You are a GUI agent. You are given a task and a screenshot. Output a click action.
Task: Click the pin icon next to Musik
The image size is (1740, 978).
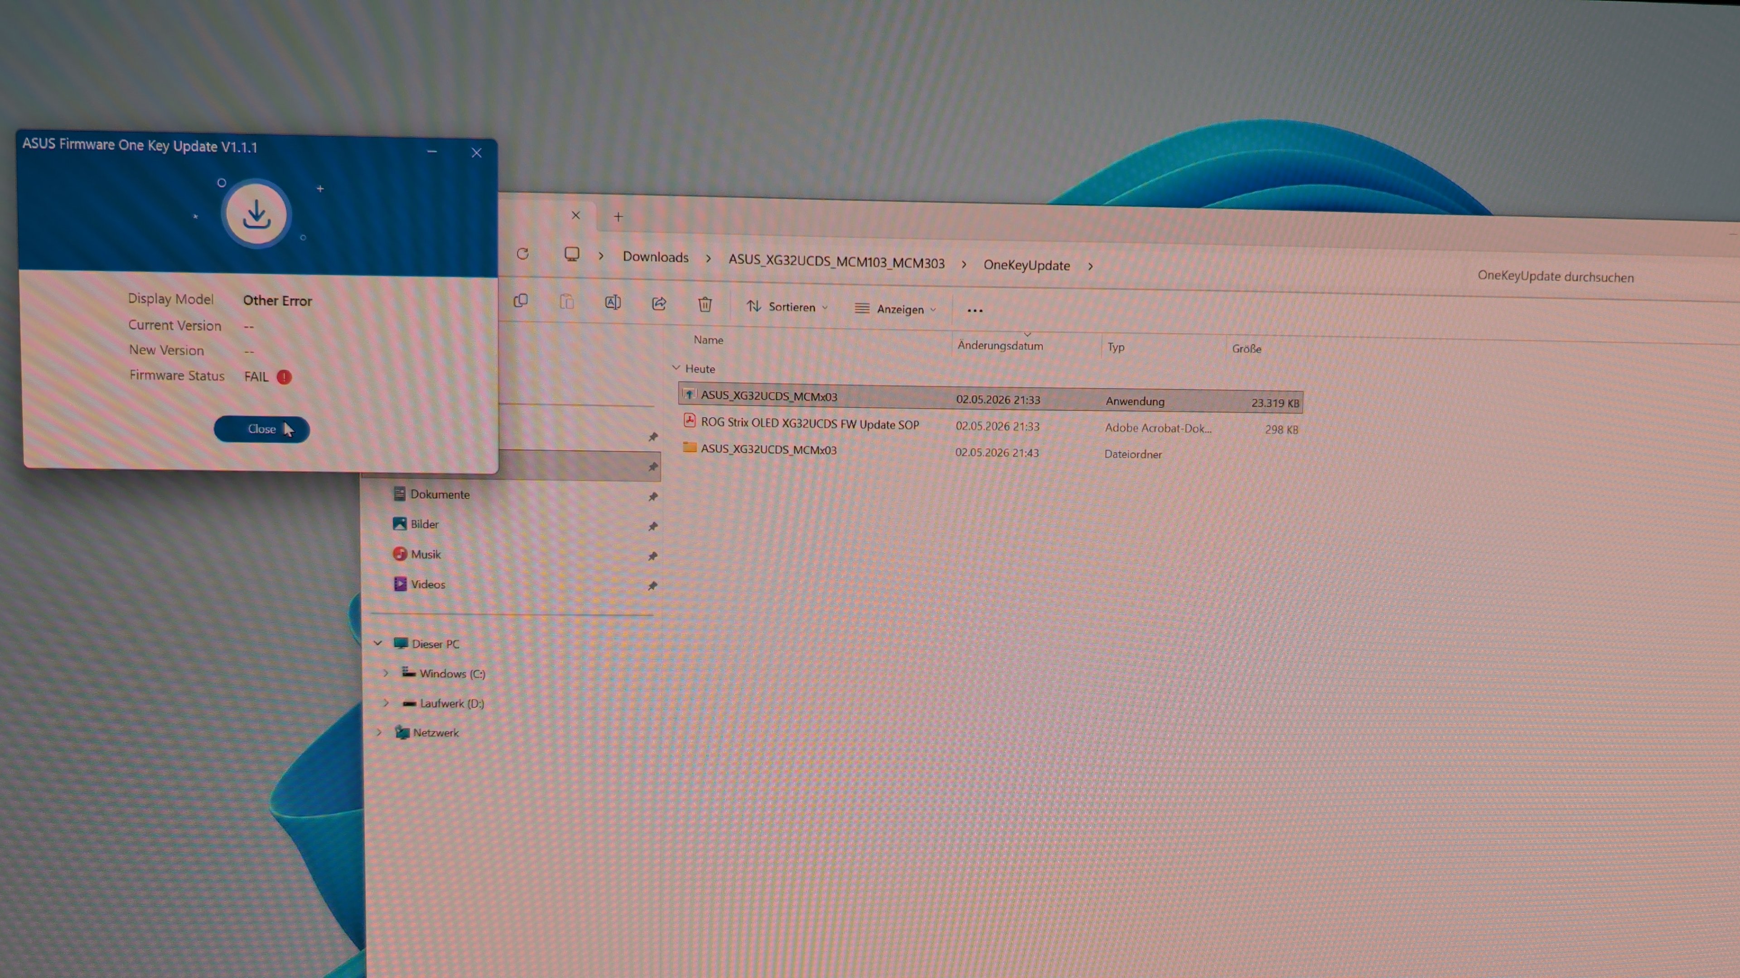(652, 556)
